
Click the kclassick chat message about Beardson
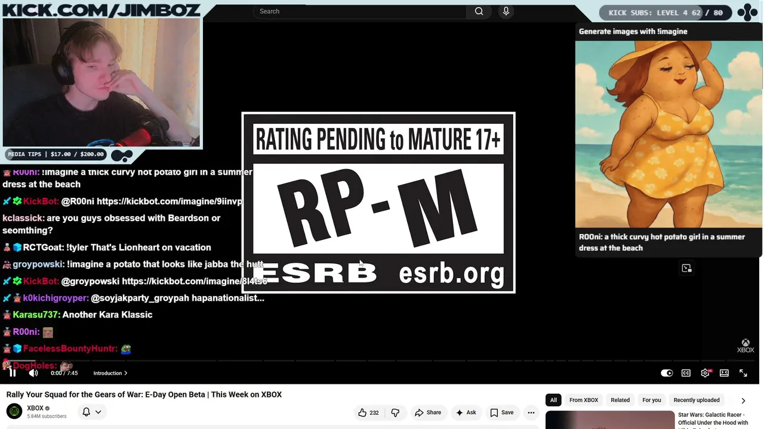[x=112, y=224]
